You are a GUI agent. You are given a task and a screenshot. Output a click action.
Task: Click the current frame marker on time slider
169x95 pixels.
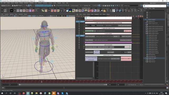click(x=42, y=82)
